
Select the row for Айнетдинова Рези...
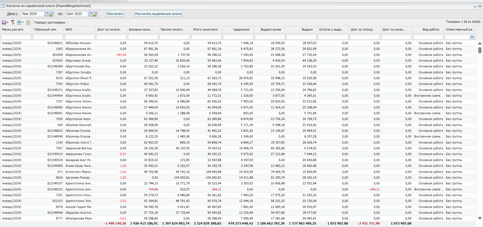pos(238,218)
